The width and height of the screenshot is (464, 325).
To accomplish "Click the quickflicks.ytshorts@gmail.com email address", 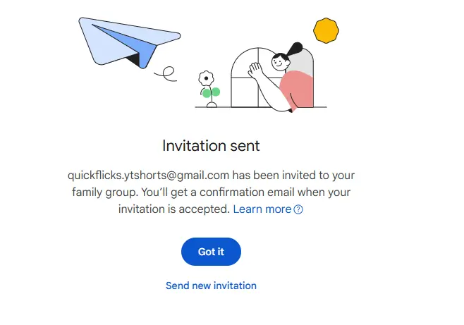I will click(148, 175).
